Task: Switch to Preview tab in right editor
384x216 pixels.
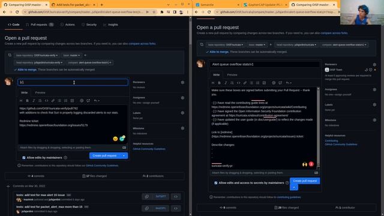Action: click(x=232, y=75)
